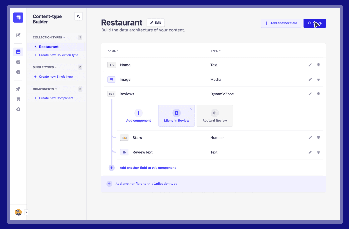Expand the user profile arrow at bottom

26,212
